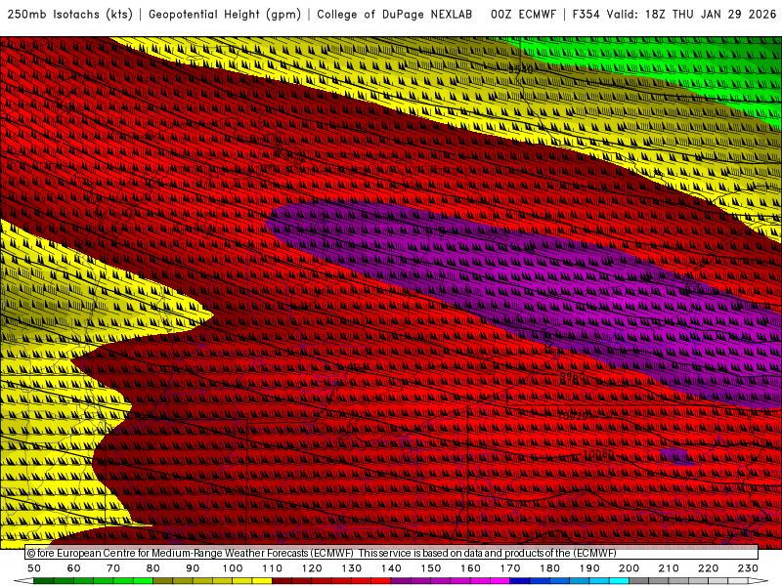The height and width of the screenshot is (586, 782).
Task: Click the small purple patch near the 10080 label
Action: click(x=677, y=455)
